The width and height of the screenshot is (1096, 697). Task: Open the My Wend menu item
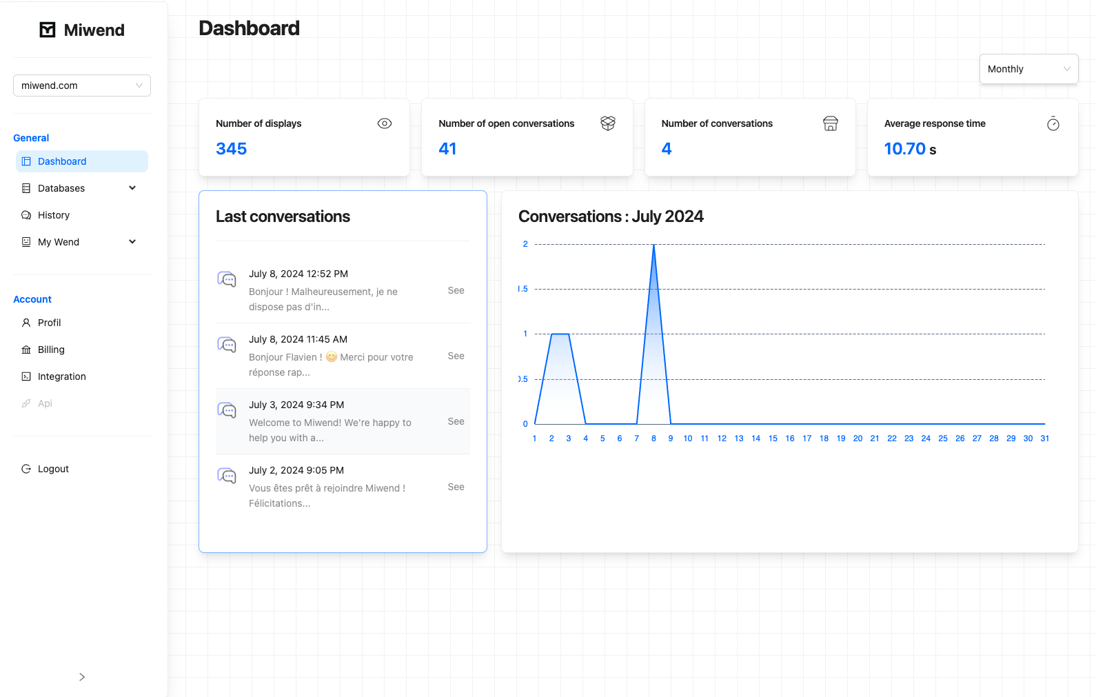[82, 242]
